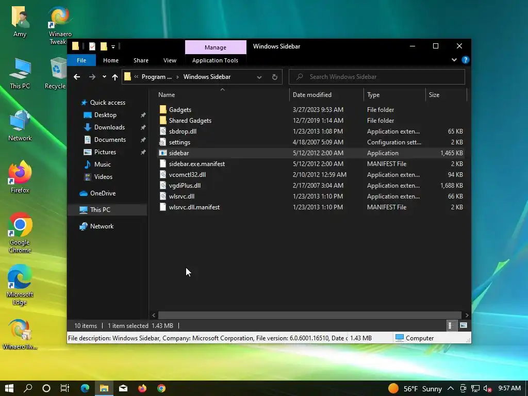528x396 pixels.
Task: Open Firefox desktop shortcut
Action: point(20,177)
